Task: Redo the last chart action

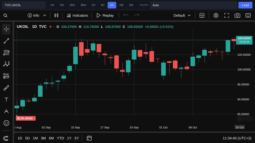Action: coord(137,15)
